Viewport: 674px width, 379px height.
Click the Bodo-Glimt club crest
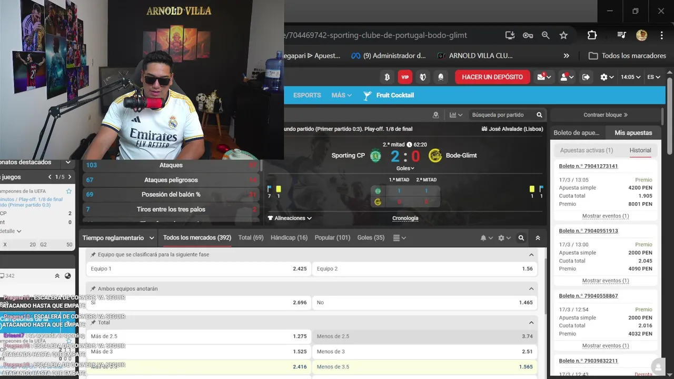click(435, 155)
